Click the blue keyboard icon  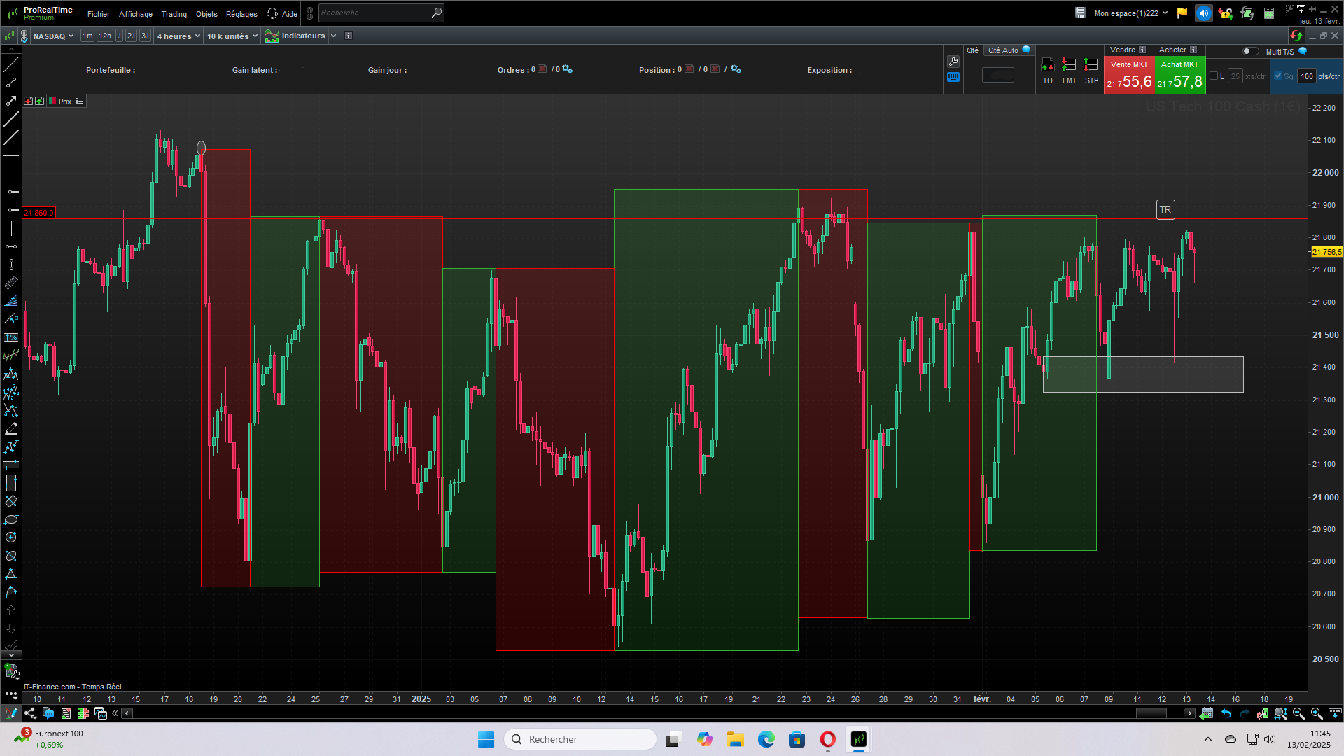pyautogui.click(x=953, y=78)
